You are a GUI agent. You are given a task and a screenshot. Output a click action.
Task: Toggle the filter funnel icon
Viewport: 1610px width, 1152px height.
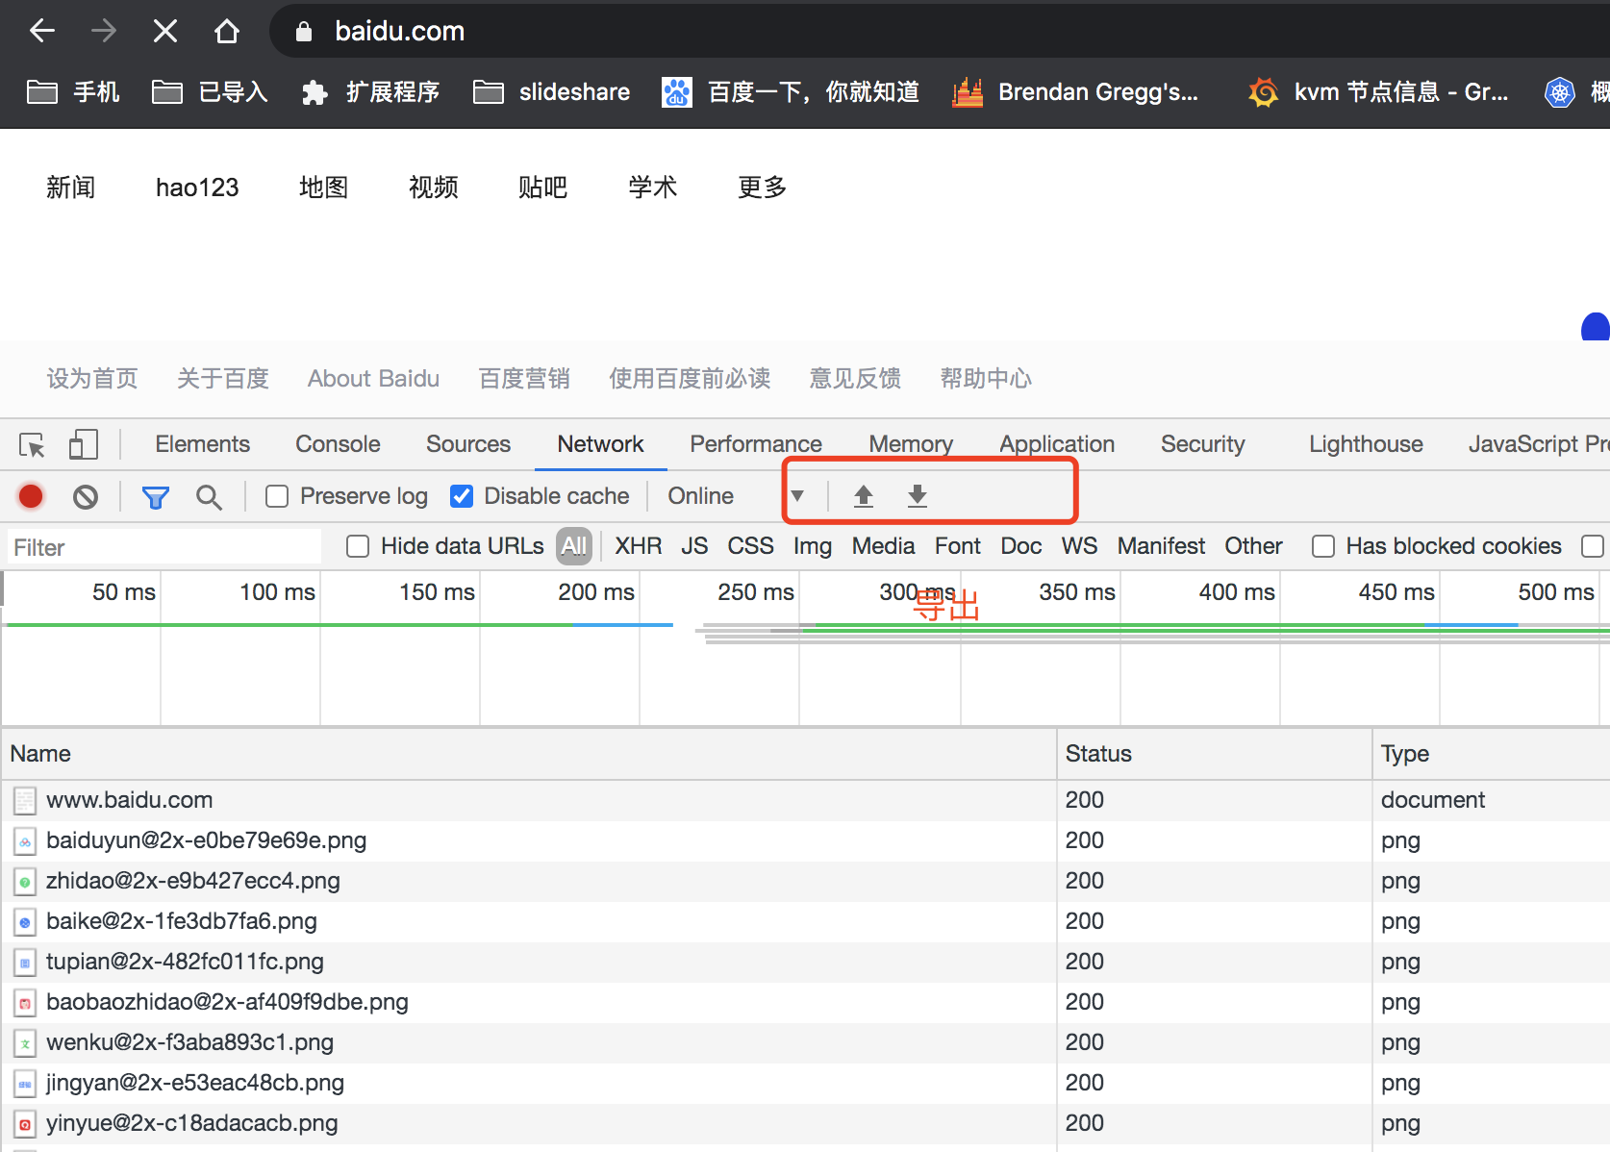156,496
